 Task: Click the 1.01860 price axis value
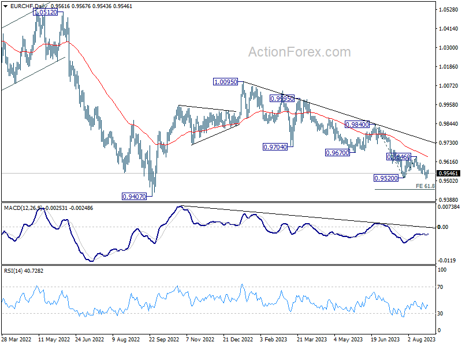click(448, 67)
